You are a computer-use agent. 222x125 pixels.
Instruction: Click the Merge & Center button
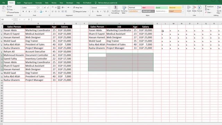[80, 11]
